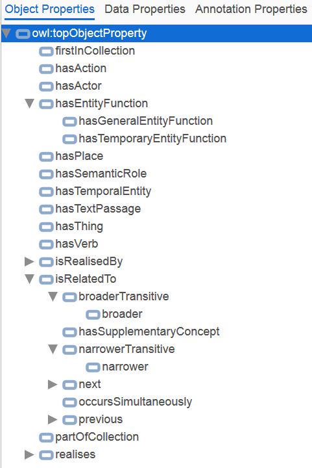The width and height of the screenshot is (312, 468).
Task: Select the occursSimultaneously property icon
Action: click(x=69, y=402)
